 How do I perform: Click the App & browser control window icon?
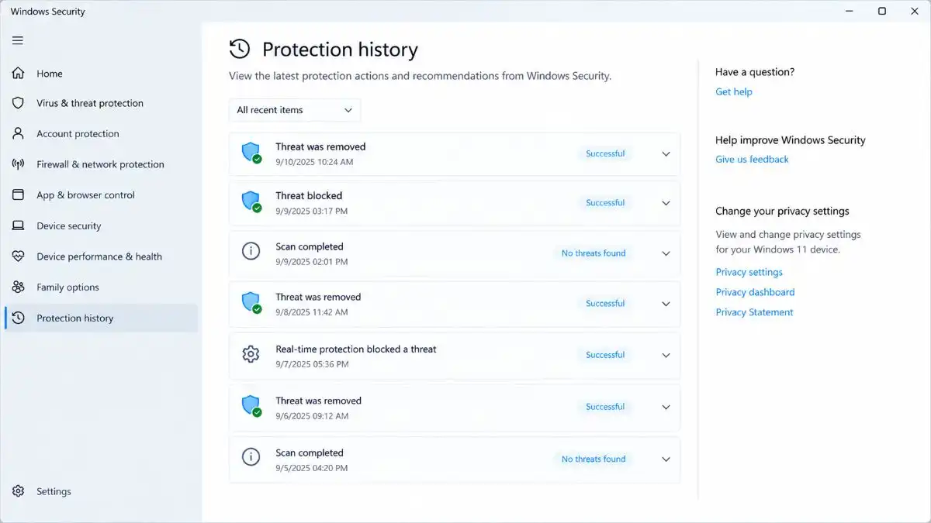[x=19, y=195]
